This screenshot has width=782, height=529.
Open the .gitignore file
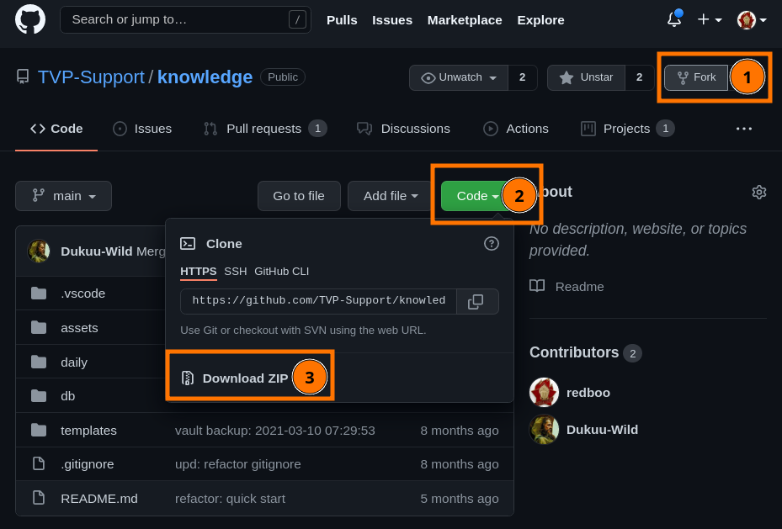pyautogui.click(x=88, y=464)
